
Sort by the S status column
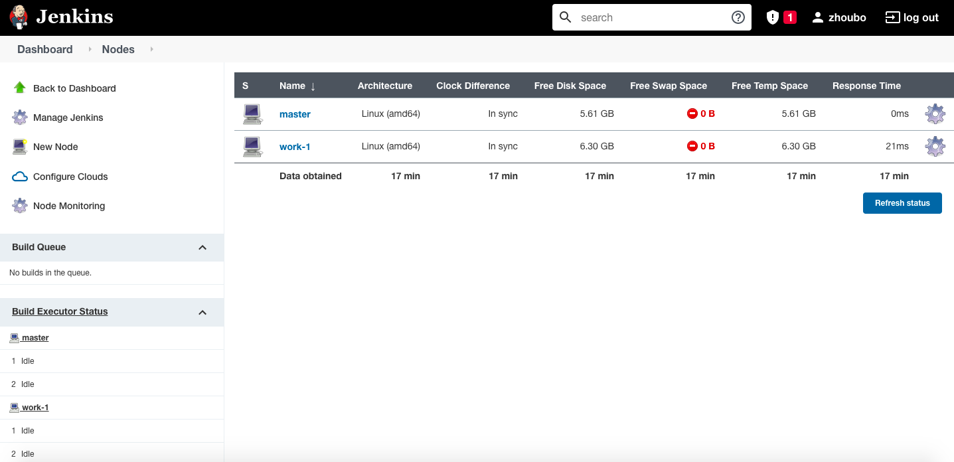246,86
